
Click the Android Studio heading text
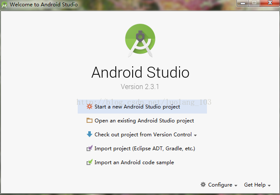pos(140,72)
